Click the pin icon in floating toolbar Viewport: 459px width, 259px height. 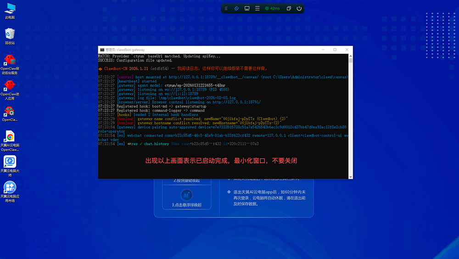click(x=236, y=8)
